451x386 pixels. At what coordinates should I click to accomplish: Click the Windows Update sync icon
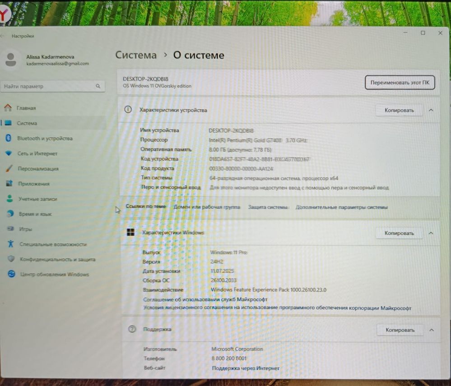coord(11,274)
